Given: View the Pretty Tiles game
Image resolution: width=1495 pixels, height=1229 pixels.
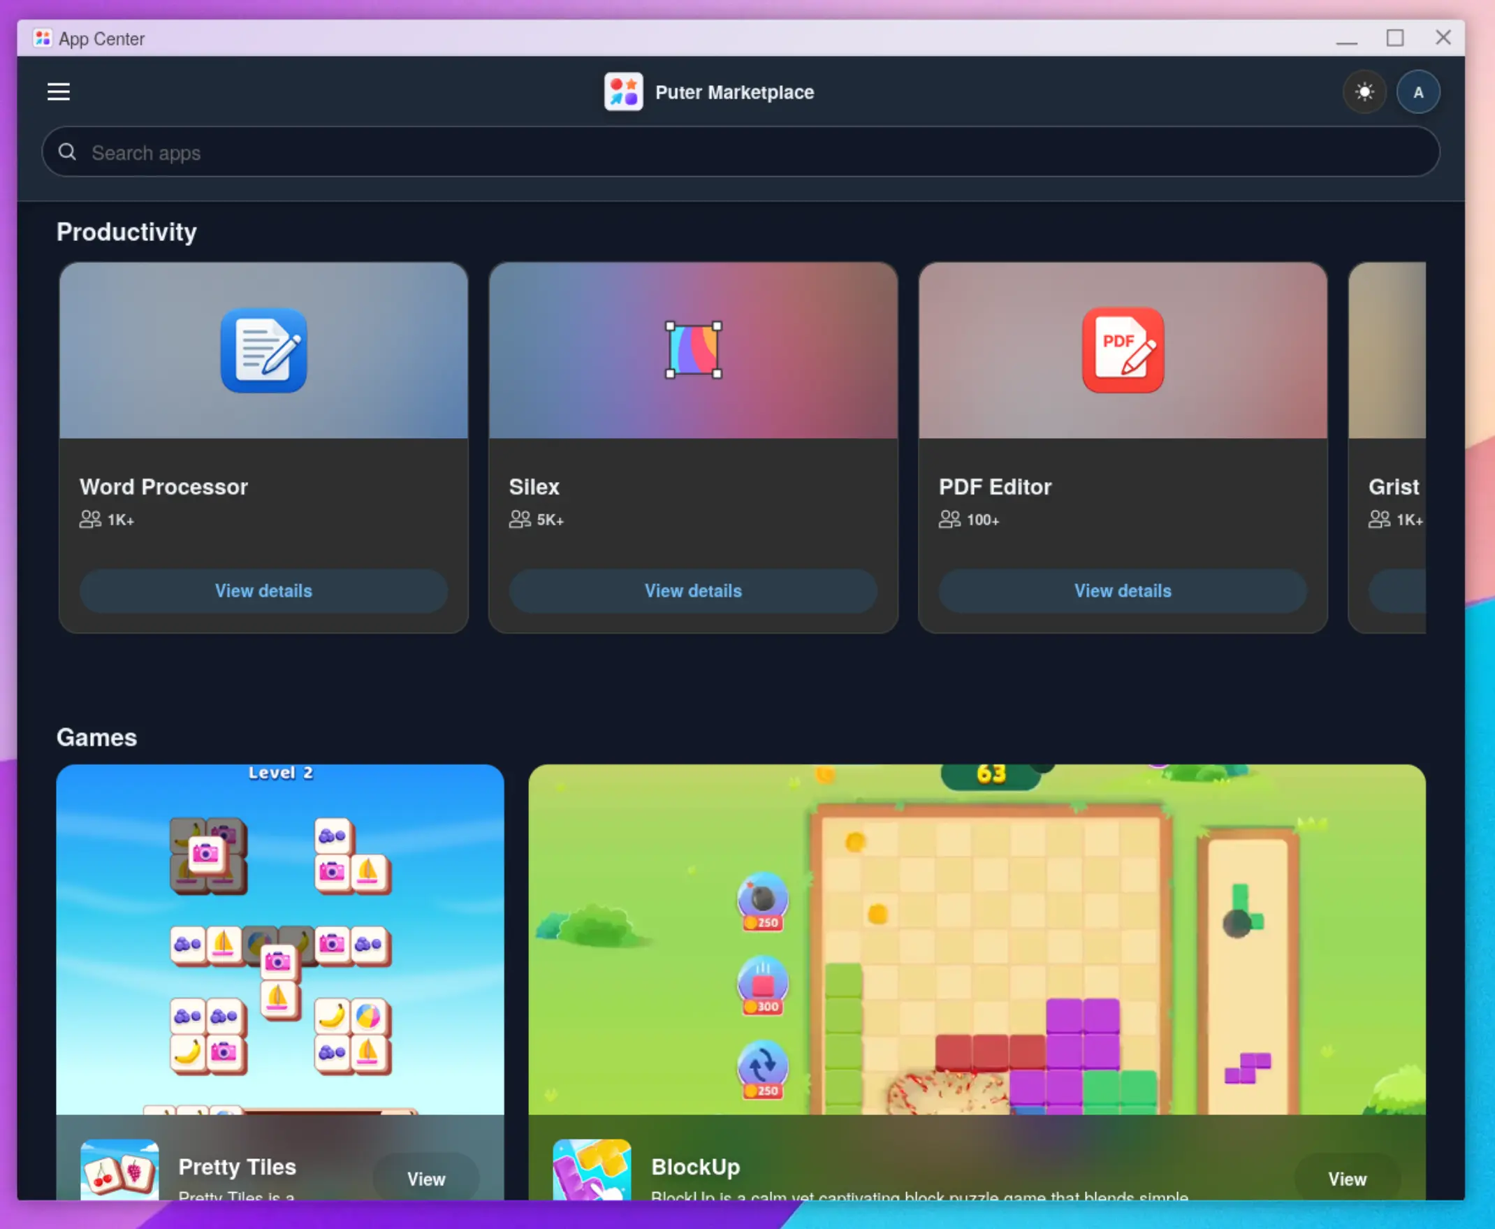Looking at the screenshot, I should (425, 1178).
